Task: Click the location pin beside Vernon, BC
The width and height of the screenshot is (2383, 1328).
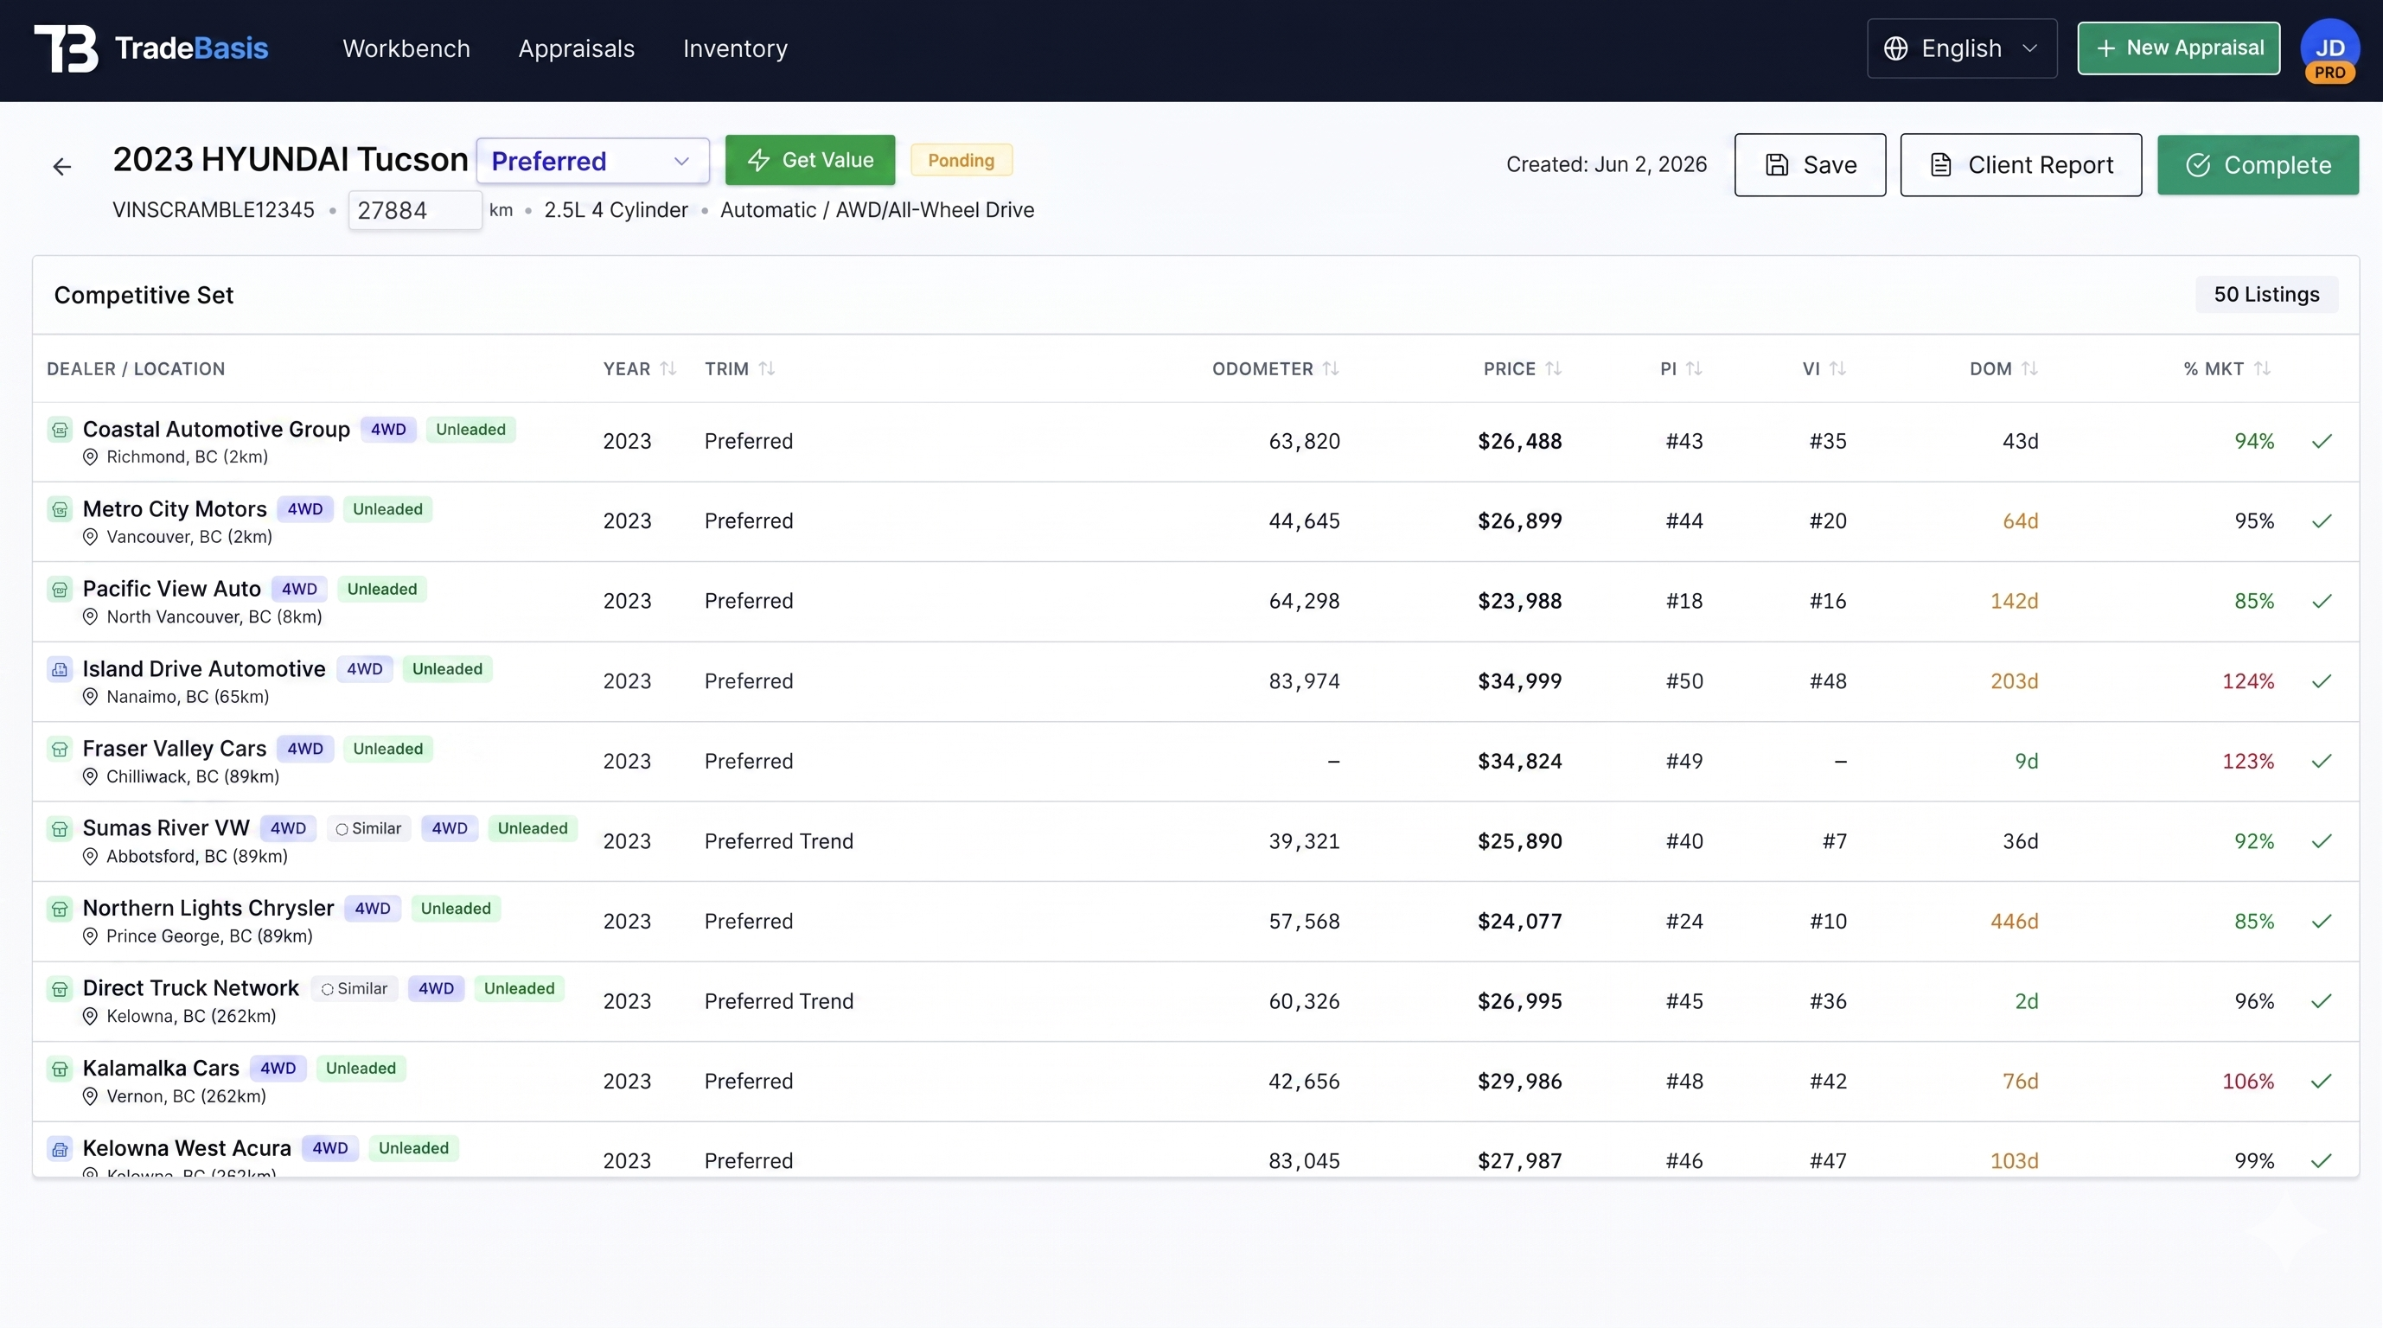Action: [90, 1096]
